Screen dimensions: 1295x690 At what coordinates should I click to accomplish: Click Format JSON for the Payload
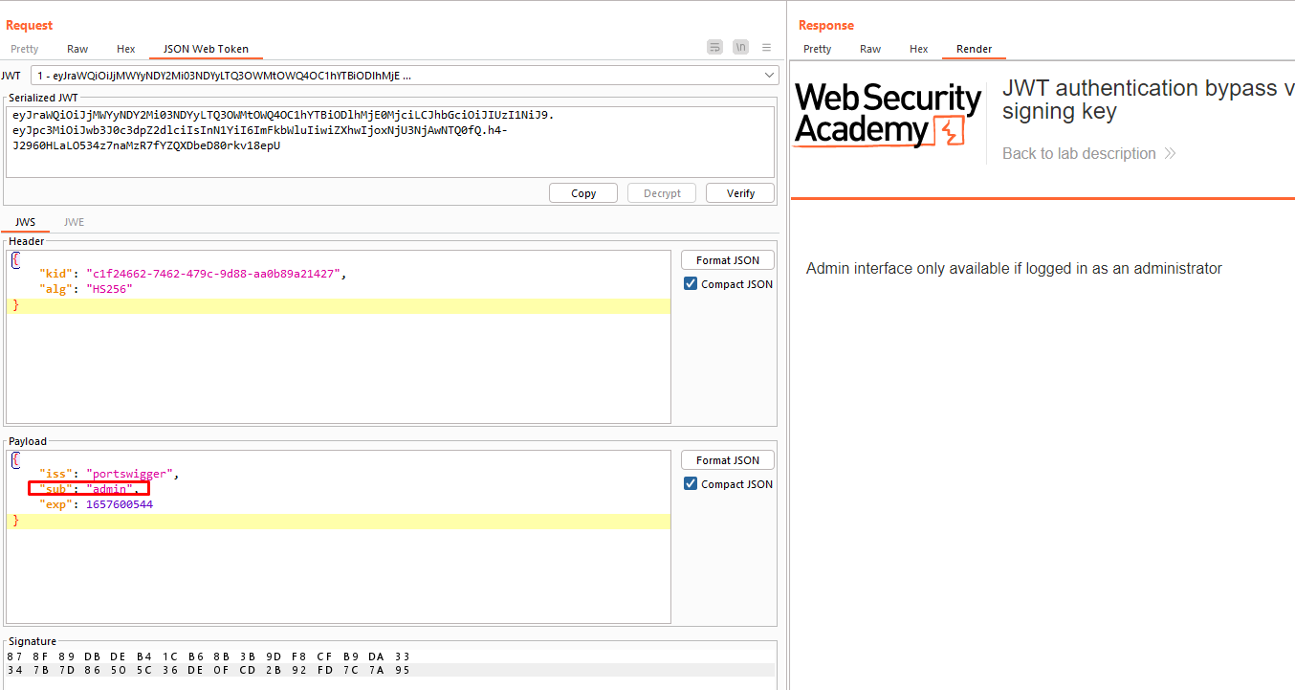(727, 460)
